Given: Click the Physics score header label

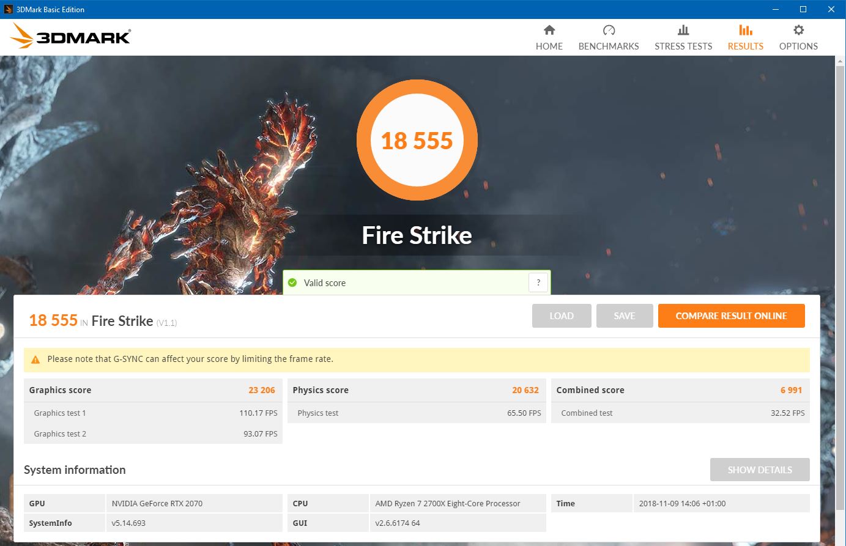Looking at the screenshot, I should coord(321,390).
